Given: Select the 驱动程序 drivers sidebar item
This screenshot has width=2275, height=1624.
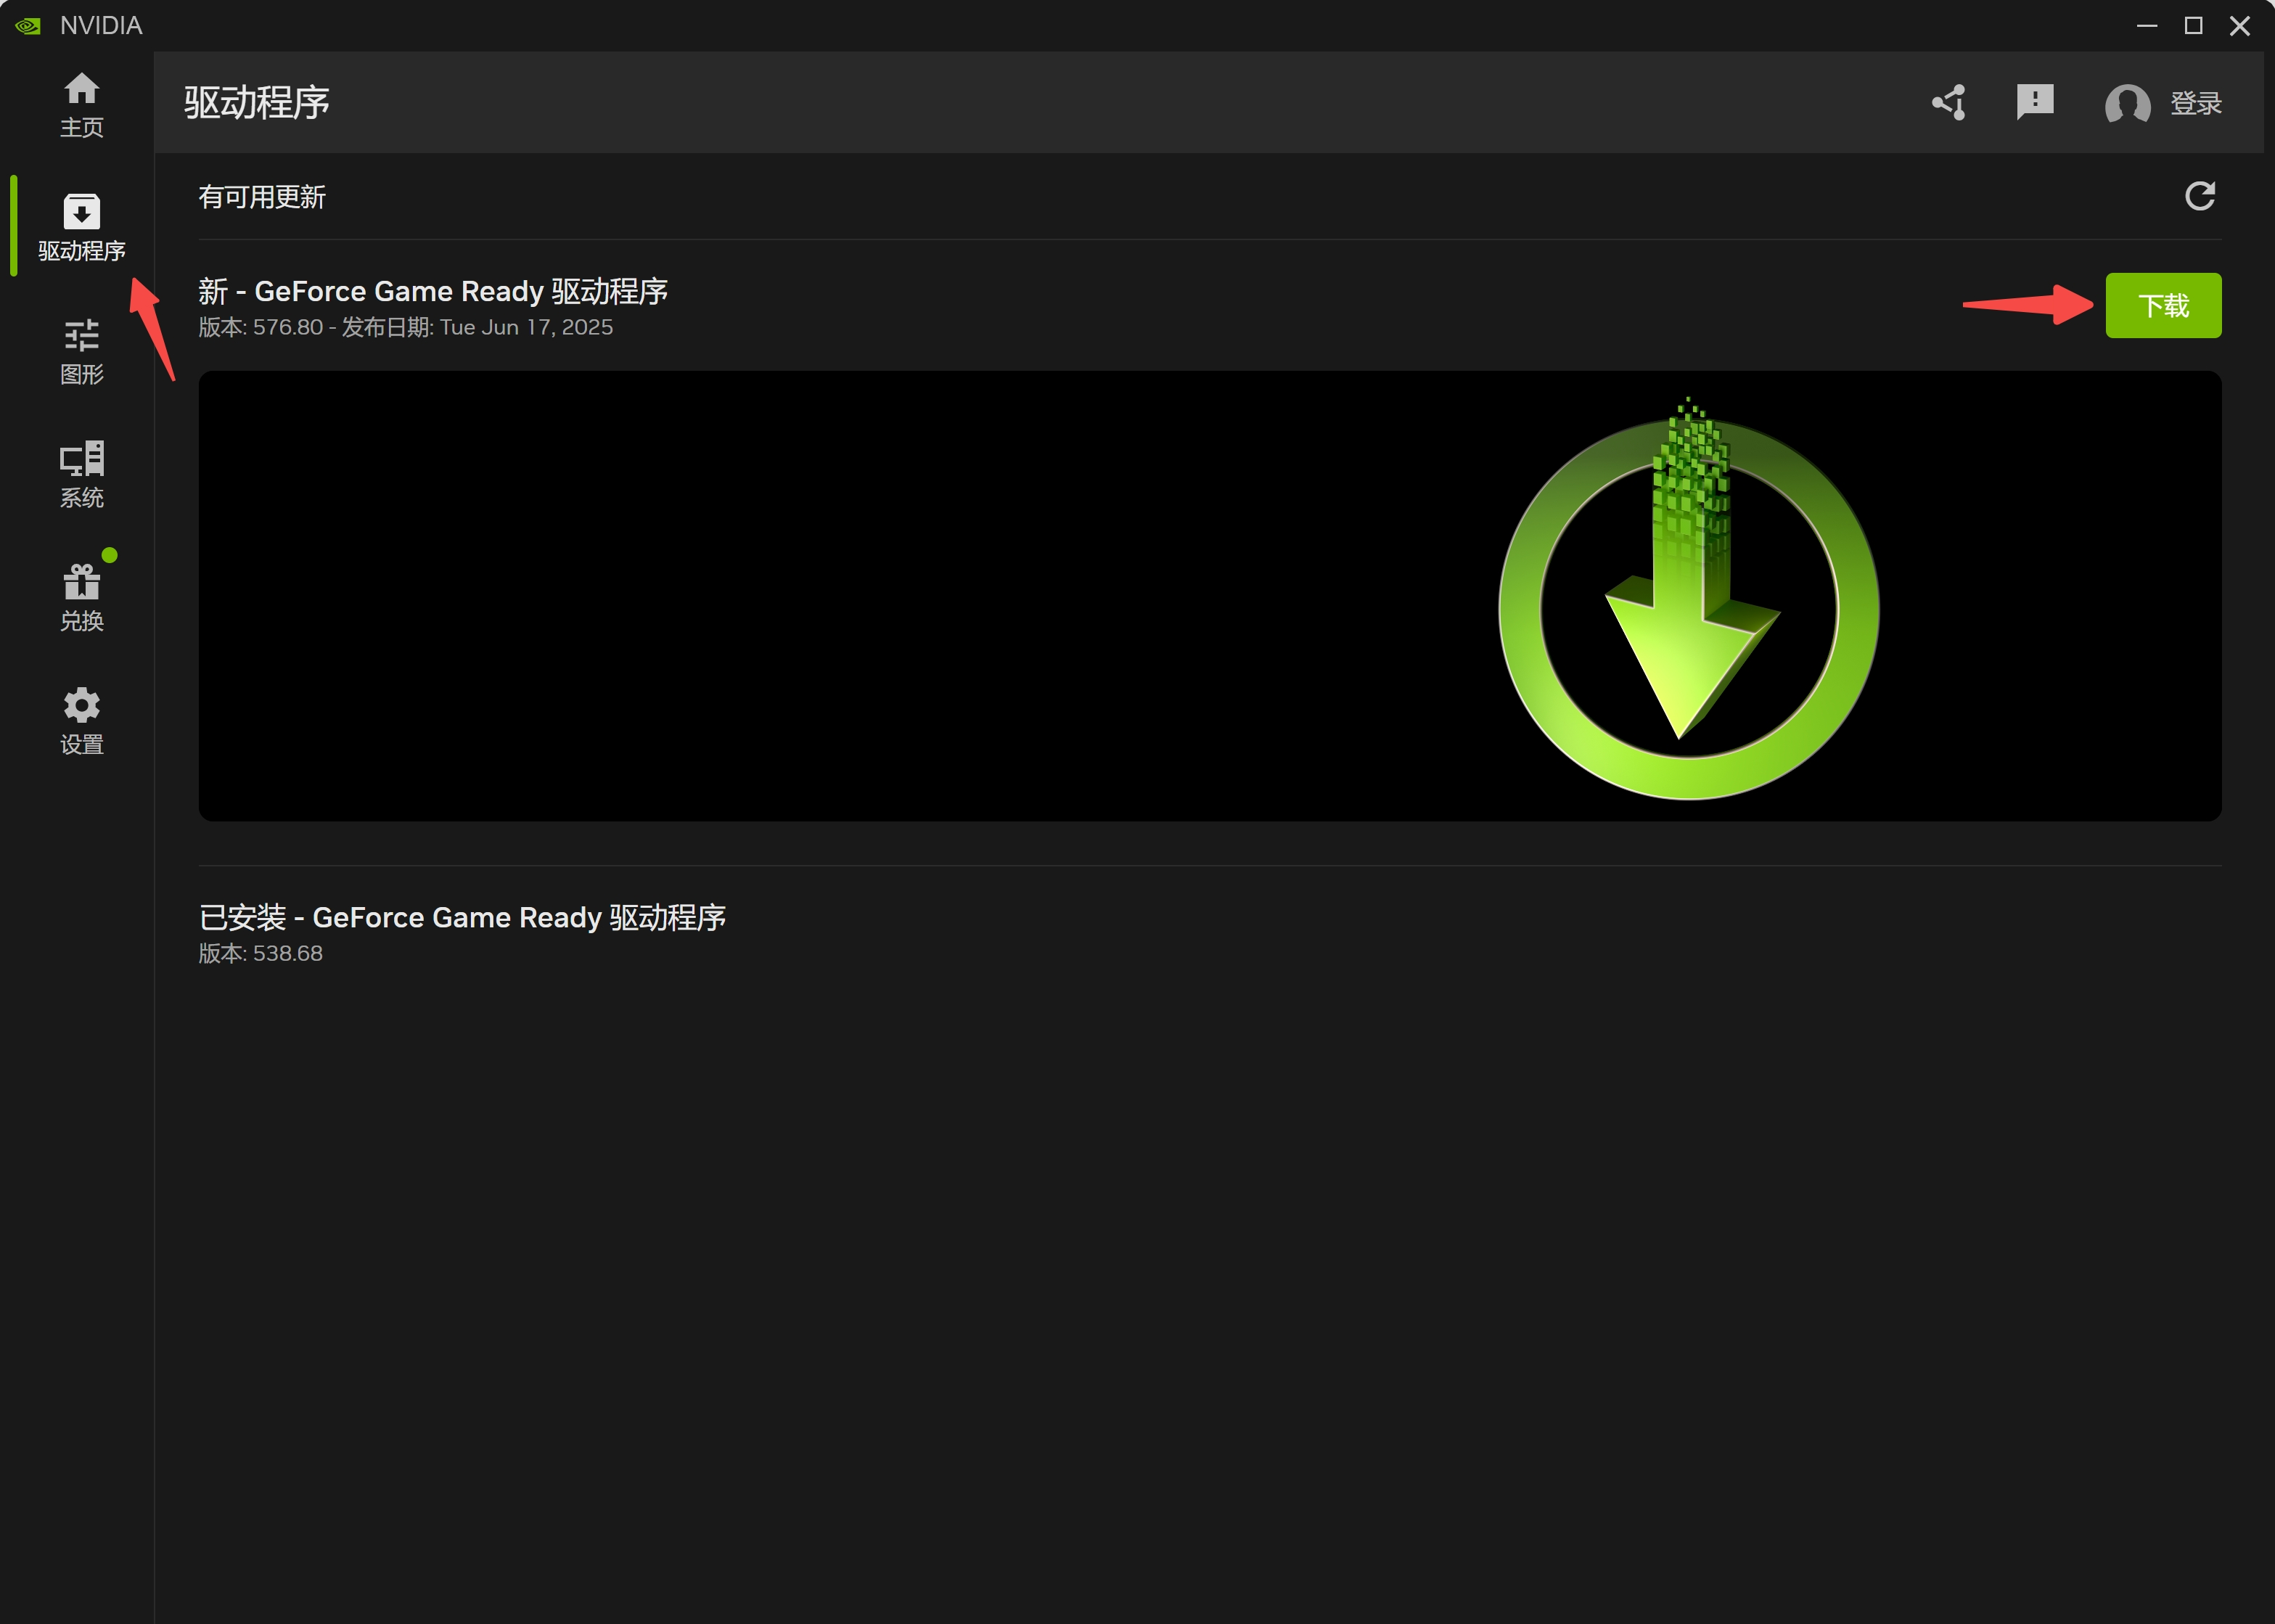Looking at the screenshot, I should pyautogui.click(x=82, y=228).
